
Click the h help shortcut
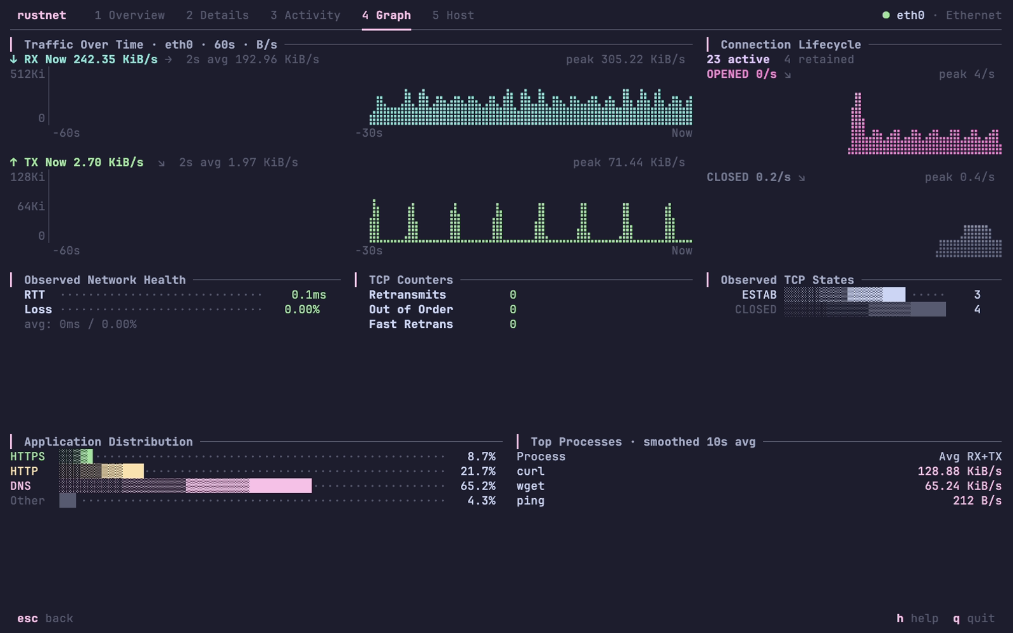tap(917, 618)
